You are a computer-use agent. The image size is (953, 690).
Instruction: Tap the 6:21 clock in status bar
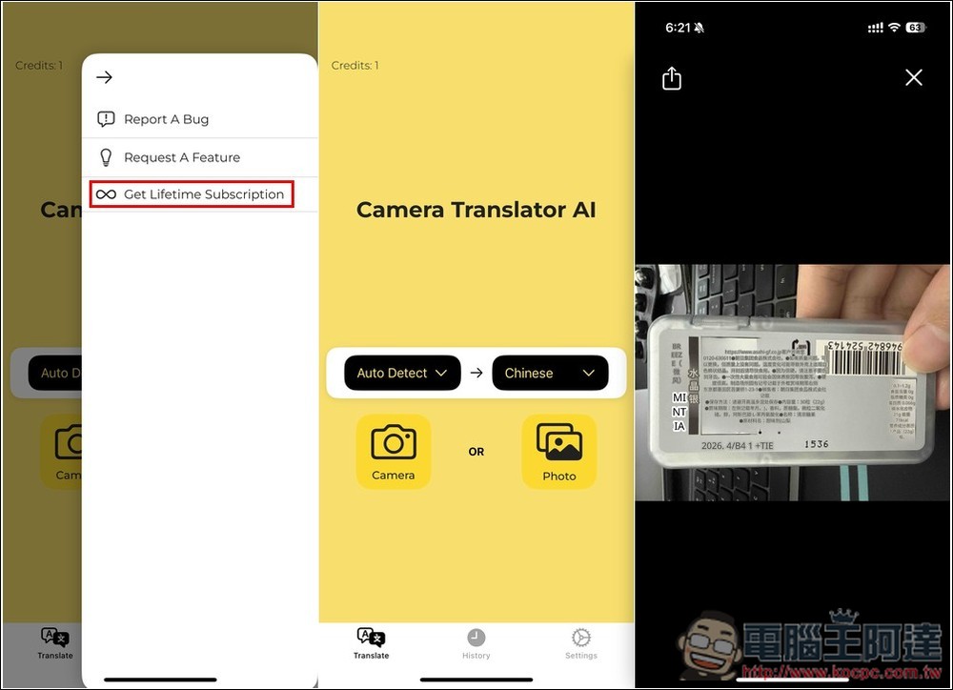click(x=678, y=28)
